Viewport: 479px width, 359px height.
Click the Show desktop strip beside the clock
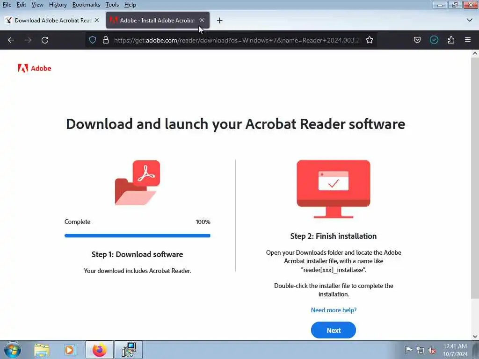coord(476,350)
